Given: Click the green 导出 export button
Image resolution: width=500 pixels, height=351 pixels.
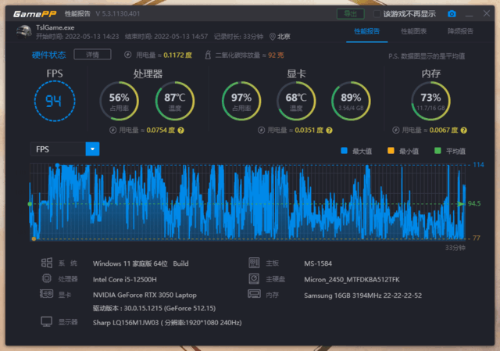Looking at the screenshot, I should 349,14.
